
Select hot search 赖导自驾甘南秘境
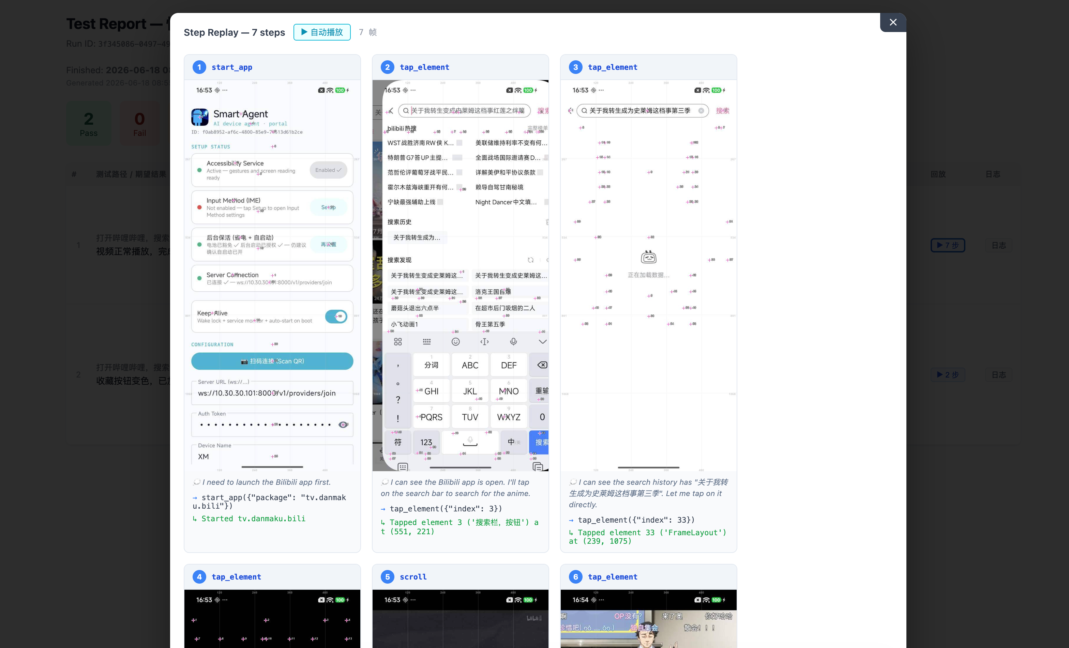pos(499,187)
